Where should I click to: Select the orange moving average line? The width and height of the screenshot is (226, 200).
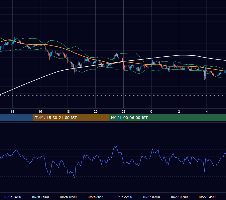(75, 53)
